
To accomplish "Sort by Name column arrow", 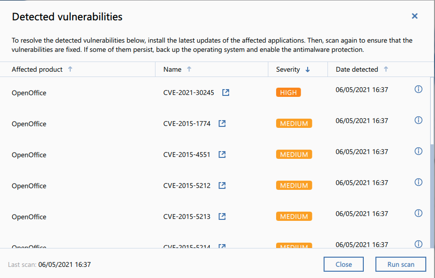I will coord(189,69).
